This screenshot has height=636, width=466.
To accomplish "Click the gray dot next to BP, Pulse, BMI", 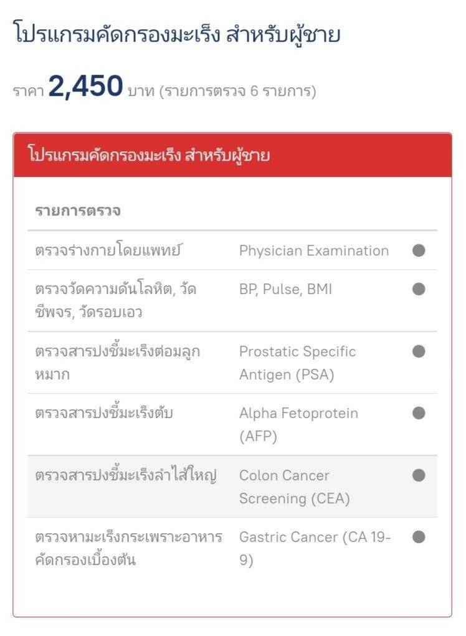I will (x=419, y=289).
